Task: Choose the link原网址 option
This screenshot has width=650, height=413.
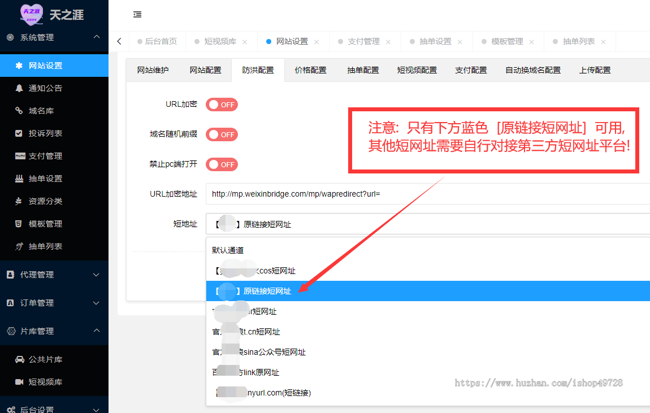Action: click(428, 372)
